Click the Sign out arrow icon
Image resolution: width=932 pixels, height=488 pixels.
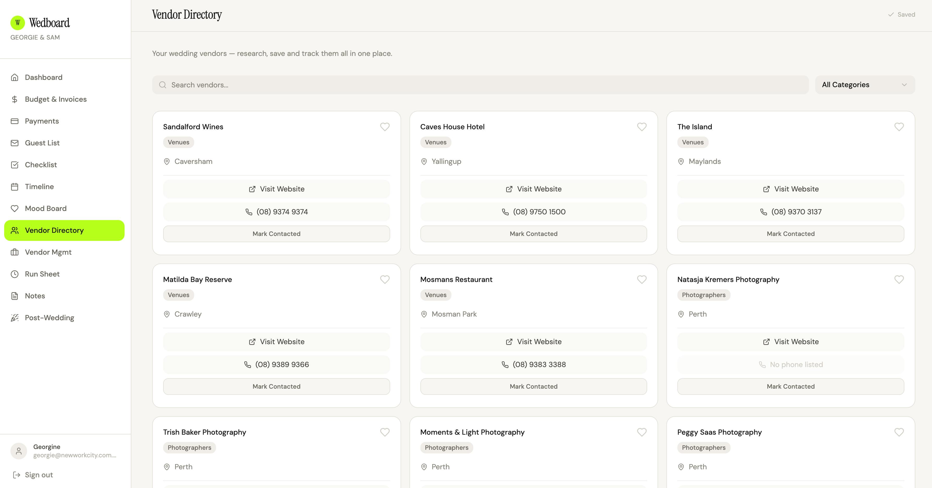16,475
